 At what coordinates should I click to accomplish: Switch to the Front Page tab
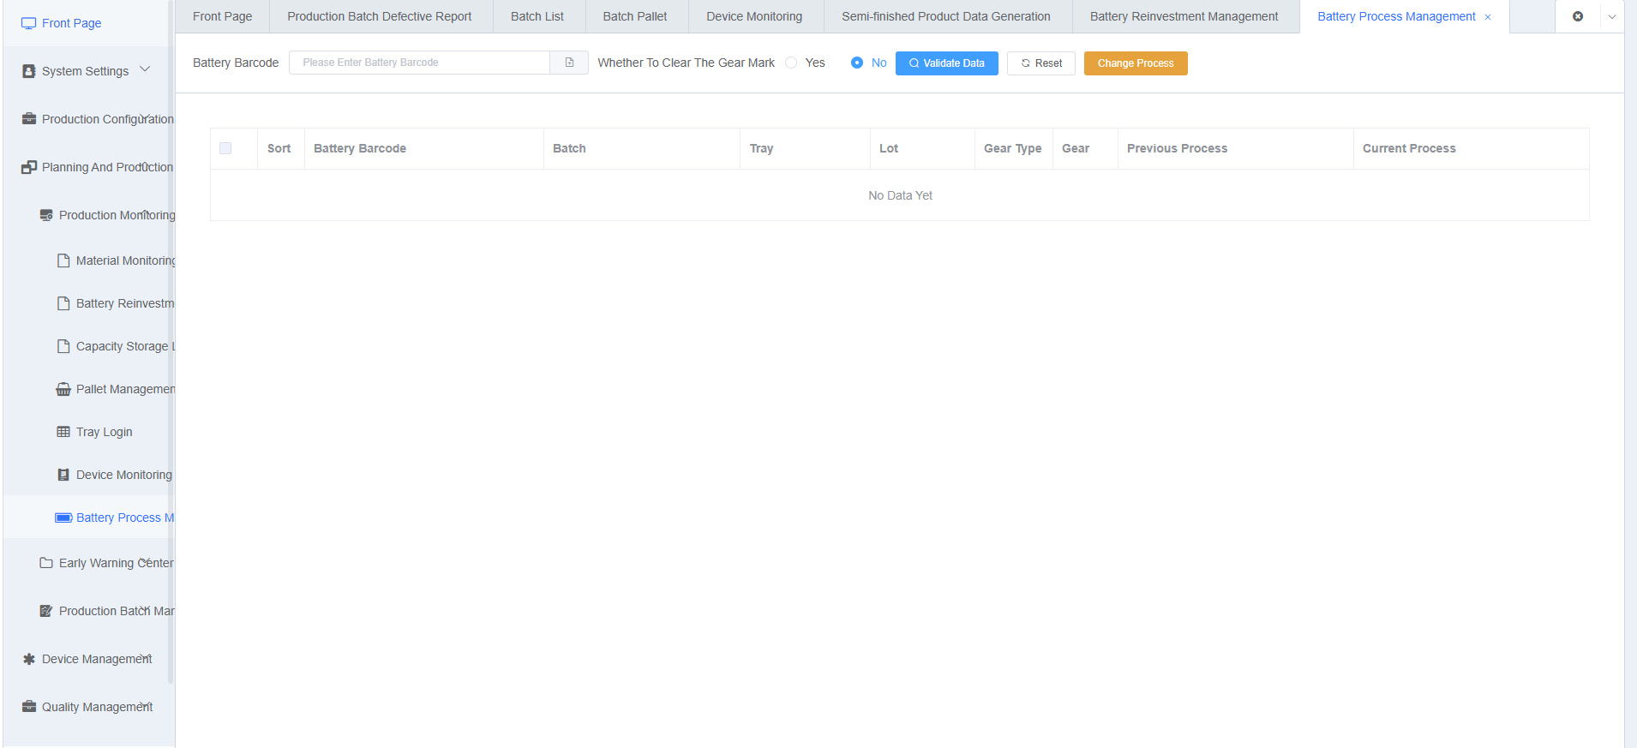coord(222,16)
